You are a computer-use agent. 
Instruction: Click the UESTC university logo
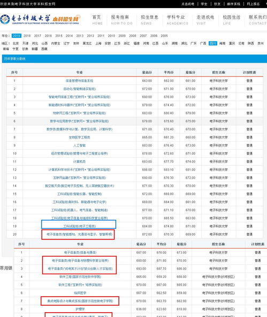[x=40, y=19]
